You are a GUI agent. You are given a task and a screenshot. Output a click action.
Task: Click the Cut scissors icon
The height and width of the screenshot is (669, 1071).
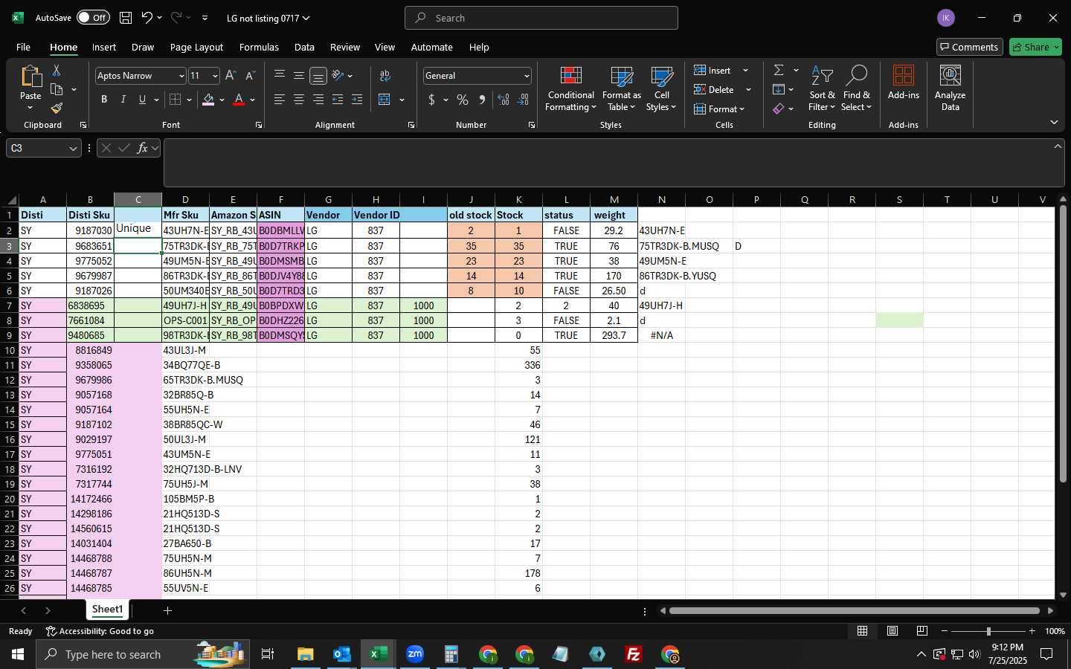56,71
